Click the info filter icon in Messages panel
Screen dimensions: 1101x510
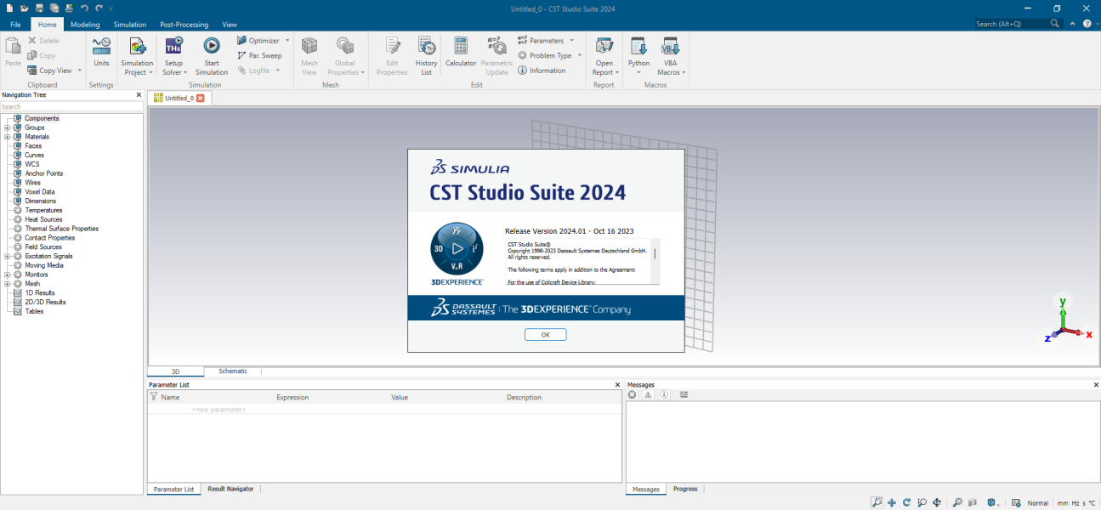click(x=664, y=394)
